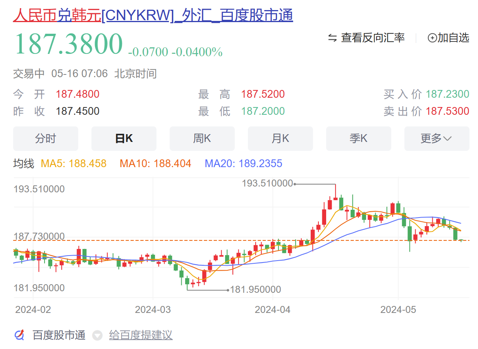Click the 交易中 trading status text
The width and height of the screenshot is (478, 349).
tap(29, 74)
